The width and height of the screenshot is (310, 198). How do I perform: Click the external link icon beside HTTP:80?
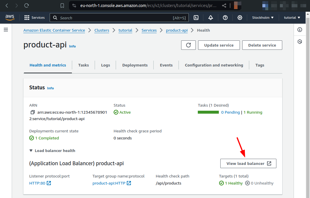click(49, 183)
